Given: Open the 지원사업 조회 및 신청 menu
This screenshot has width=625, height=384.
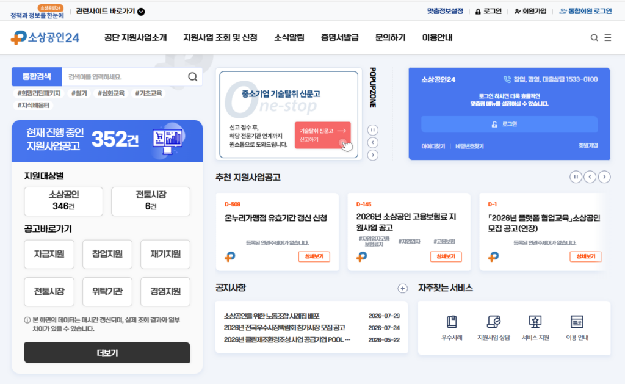Looking at the screenshot, I should 220,37.
